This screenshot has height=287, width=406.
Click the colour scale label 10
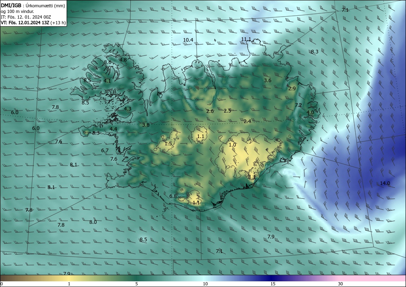pos(205,284)
